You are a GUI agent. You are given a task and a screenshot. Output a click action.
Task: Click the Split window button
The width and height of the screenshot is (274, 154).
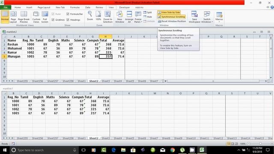(148, 12)
